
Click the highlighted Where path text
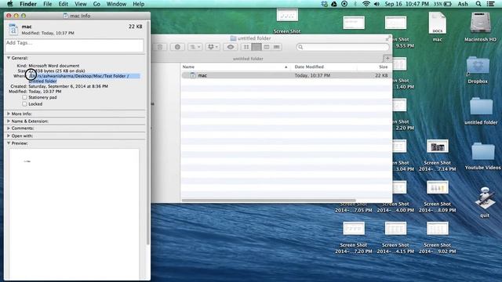point(84,78)
